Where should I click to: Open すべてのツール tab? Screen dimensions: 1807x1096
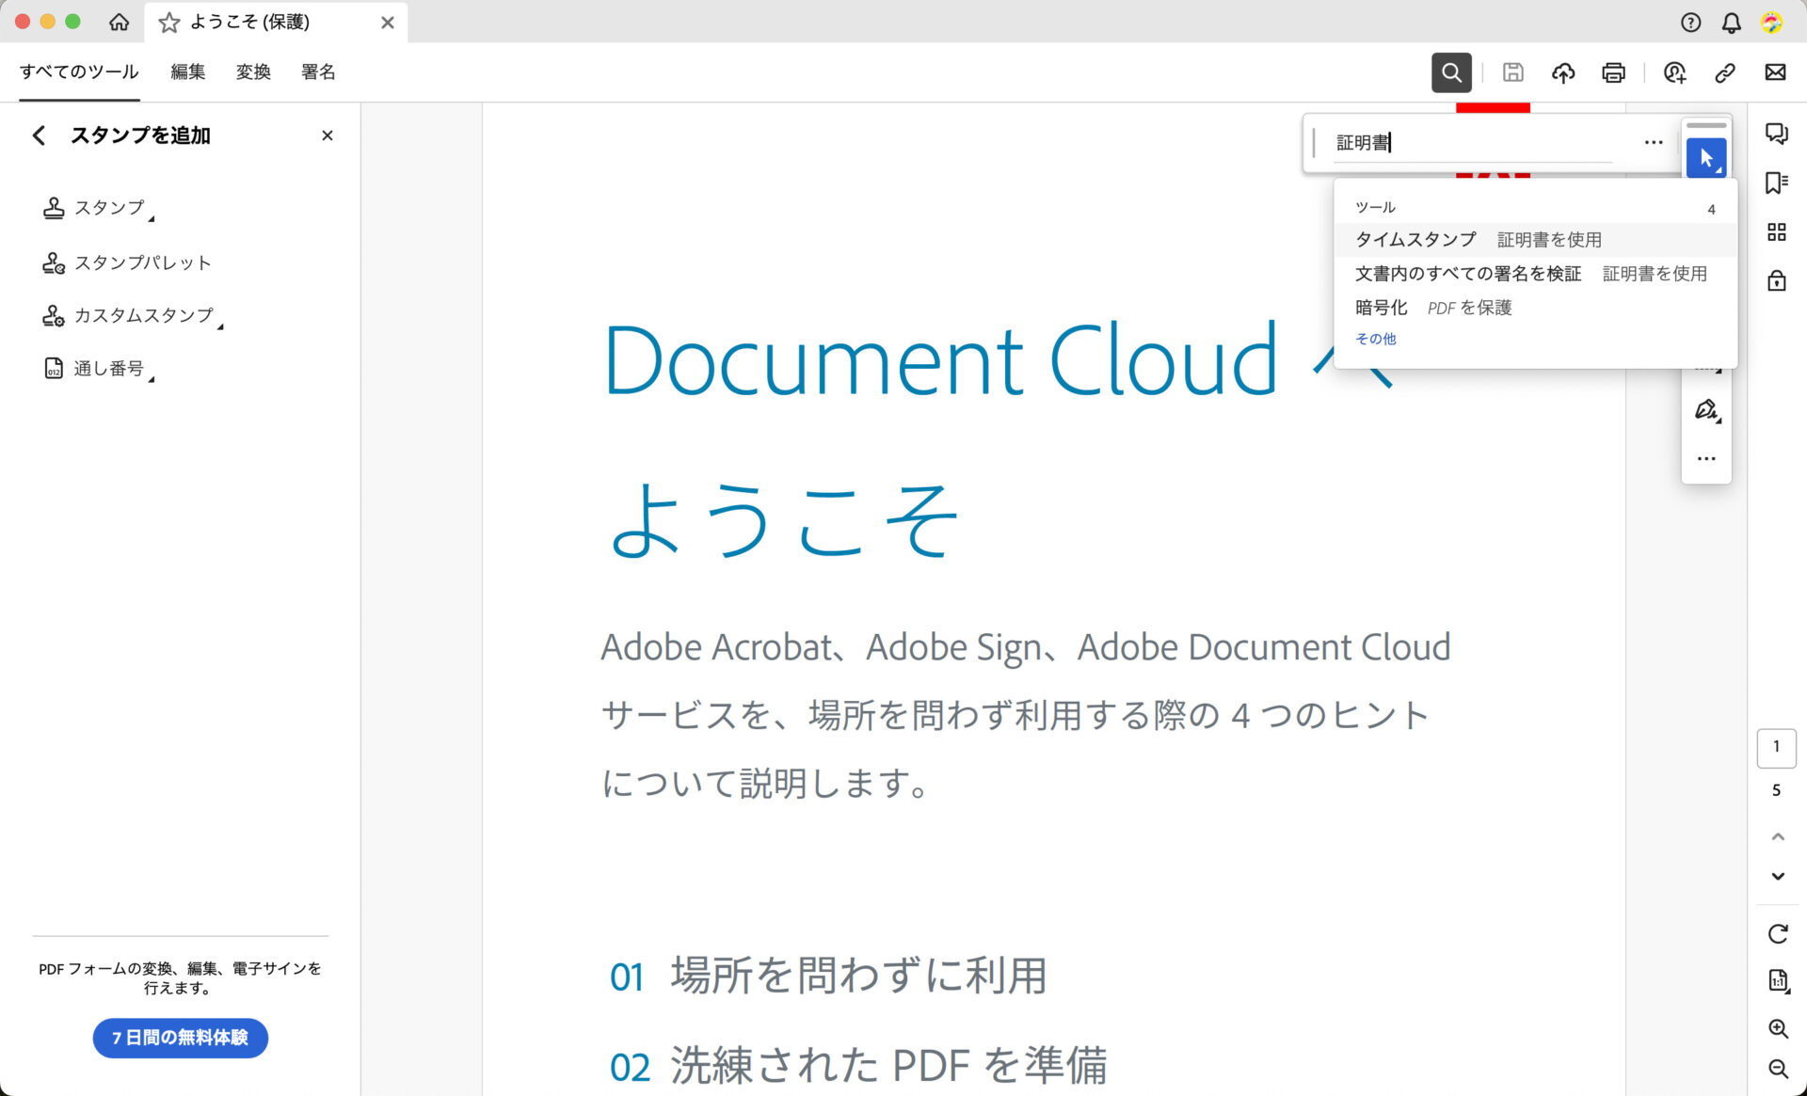[x=79, y=71]
